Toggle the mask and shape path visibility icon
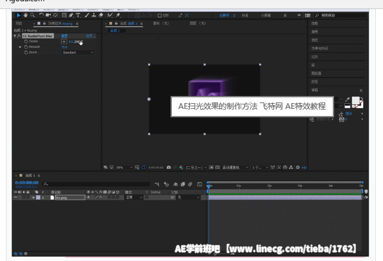The width and height of the screenshot is (383, 261). coord(144,168)
